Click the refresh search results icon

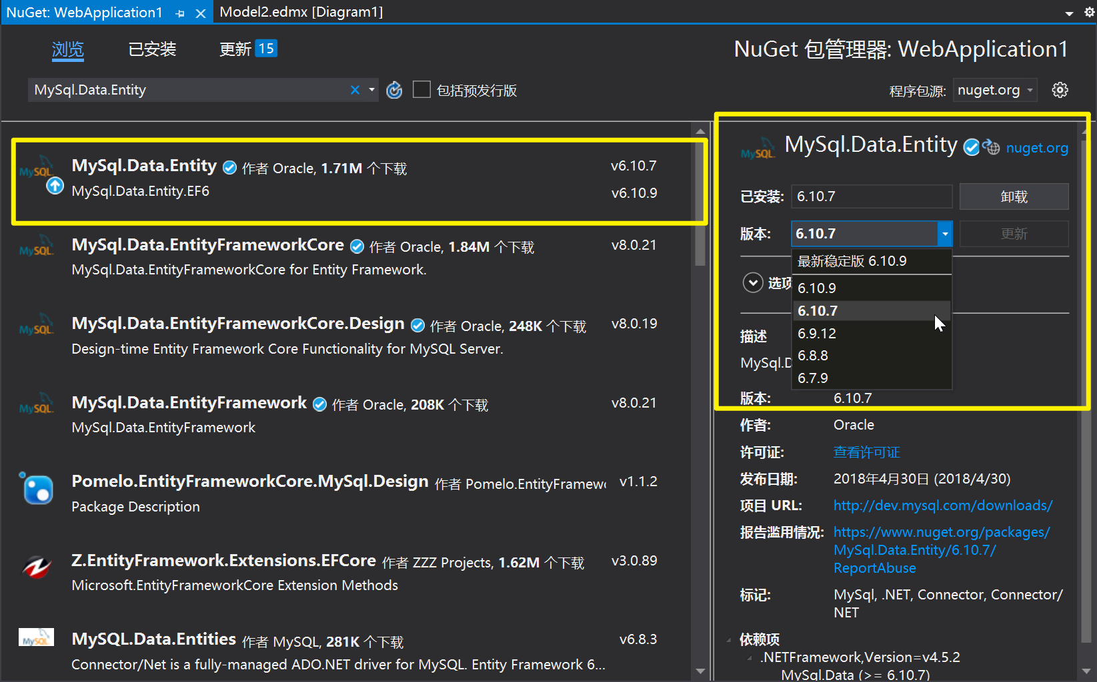point(395,90)
